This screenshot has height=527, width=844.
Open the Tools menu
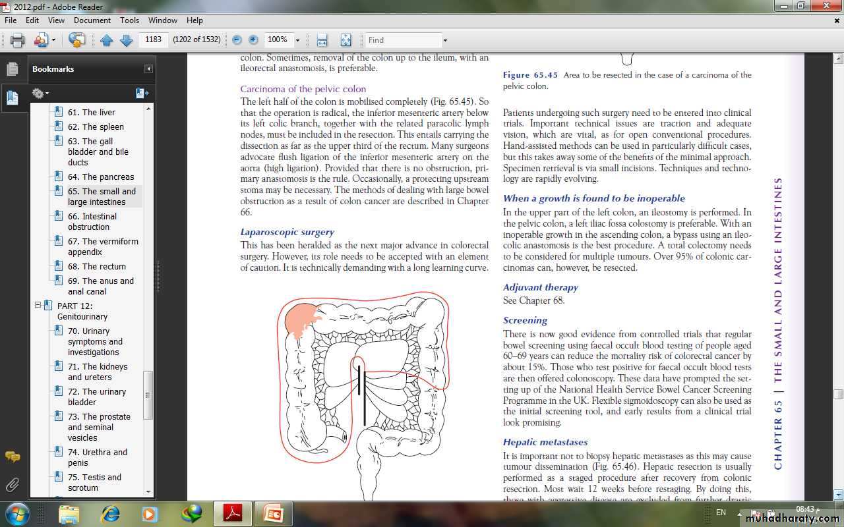[129, 20]
